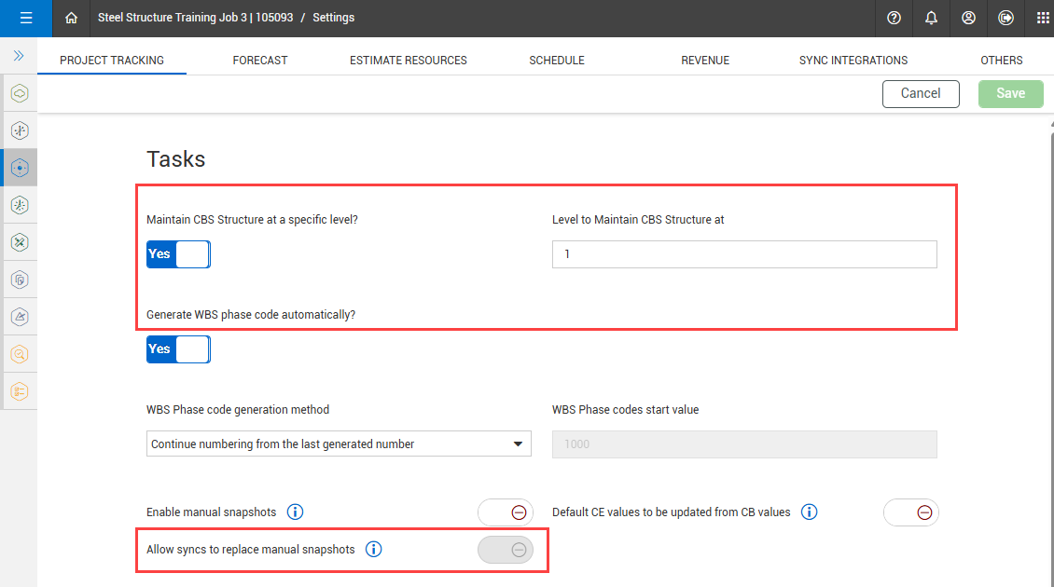Open WBS Phase code generation method dropdown
This screenshot has width=1054, height=587.
click(339, 444)
